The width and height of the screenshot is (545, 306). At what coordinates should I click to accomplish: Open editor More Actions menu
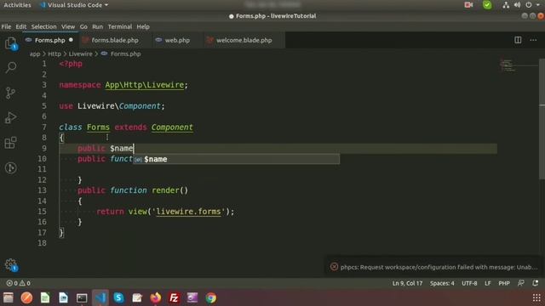tap(533, 40)
